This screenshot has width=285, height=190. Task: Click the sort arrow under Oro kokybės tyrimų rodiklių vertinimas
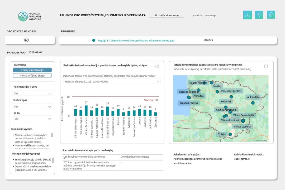click(65, 159)
